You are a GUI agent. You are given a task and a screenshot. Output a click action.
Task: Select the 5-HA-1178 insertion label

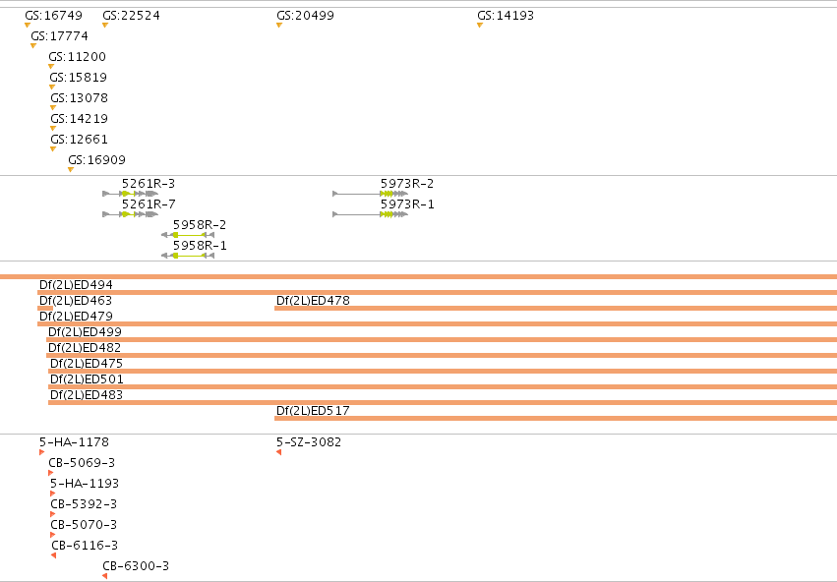point(74,442)
